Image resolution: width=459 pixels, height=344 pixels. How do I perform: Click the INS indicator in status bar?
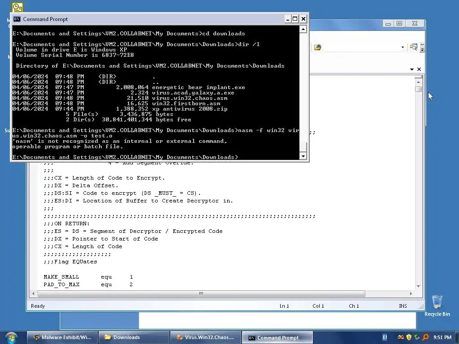coord(403,306)
